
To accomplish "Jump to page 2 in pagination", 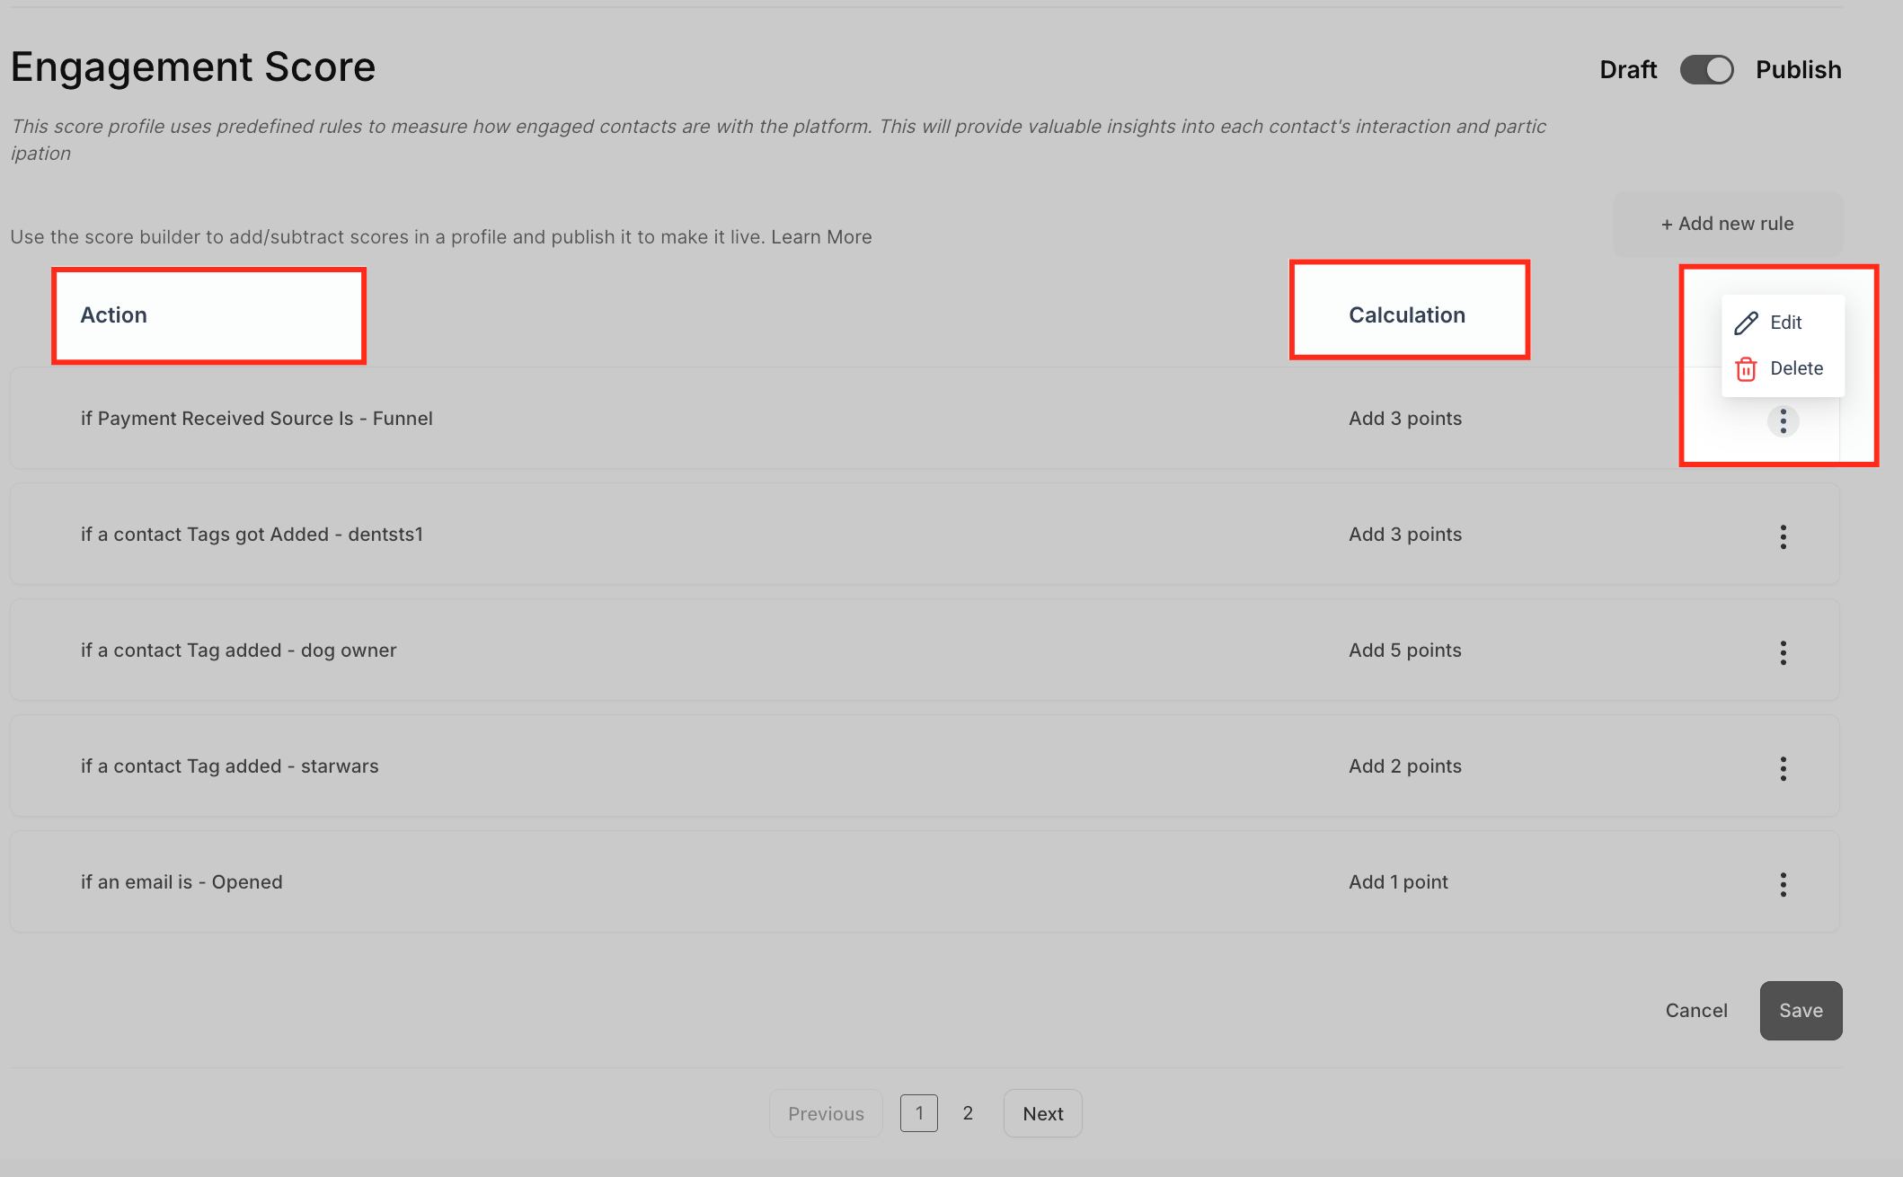I will tap(968, 1113).
